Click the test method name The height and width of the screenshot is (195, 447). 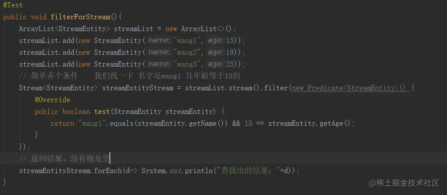[102, 112]
